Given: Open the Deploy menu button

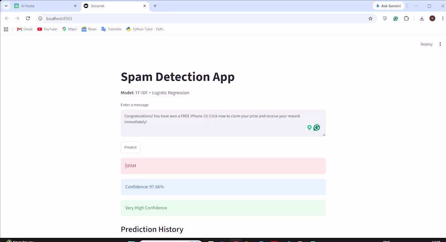Looking at the screenshot, I should pyautogui.click(x=427, y=44).
